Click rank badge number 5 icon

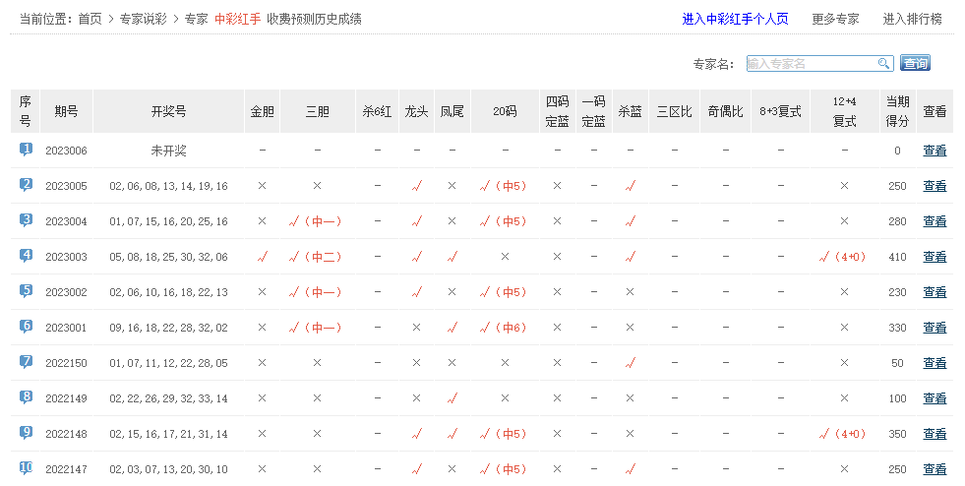(26, 291)
